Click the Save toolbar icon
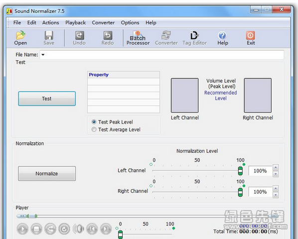Image resolution: width=298 pixels, height=239 pixels. pyautogui.click(x=49, y=38)
